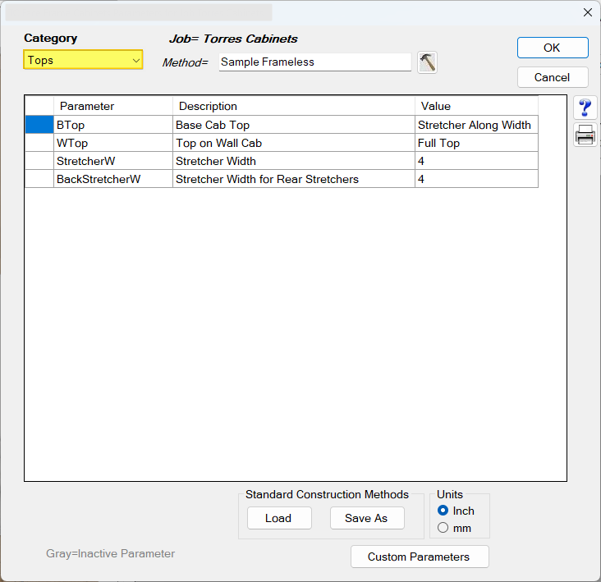Open help with the question mark icon
Screen dimensions: 601x582
pos(585,108)
